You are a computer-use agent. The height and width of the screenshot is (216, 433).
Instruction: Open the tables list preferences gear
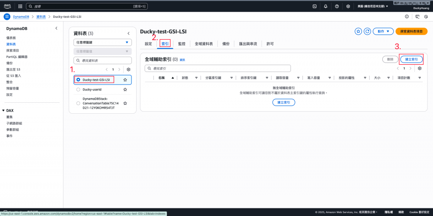(x=129, y=70)
